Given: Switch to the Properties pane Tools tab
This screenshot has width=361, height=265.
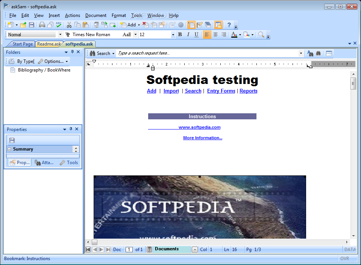Looking at the screenshot, I should 69,163.
